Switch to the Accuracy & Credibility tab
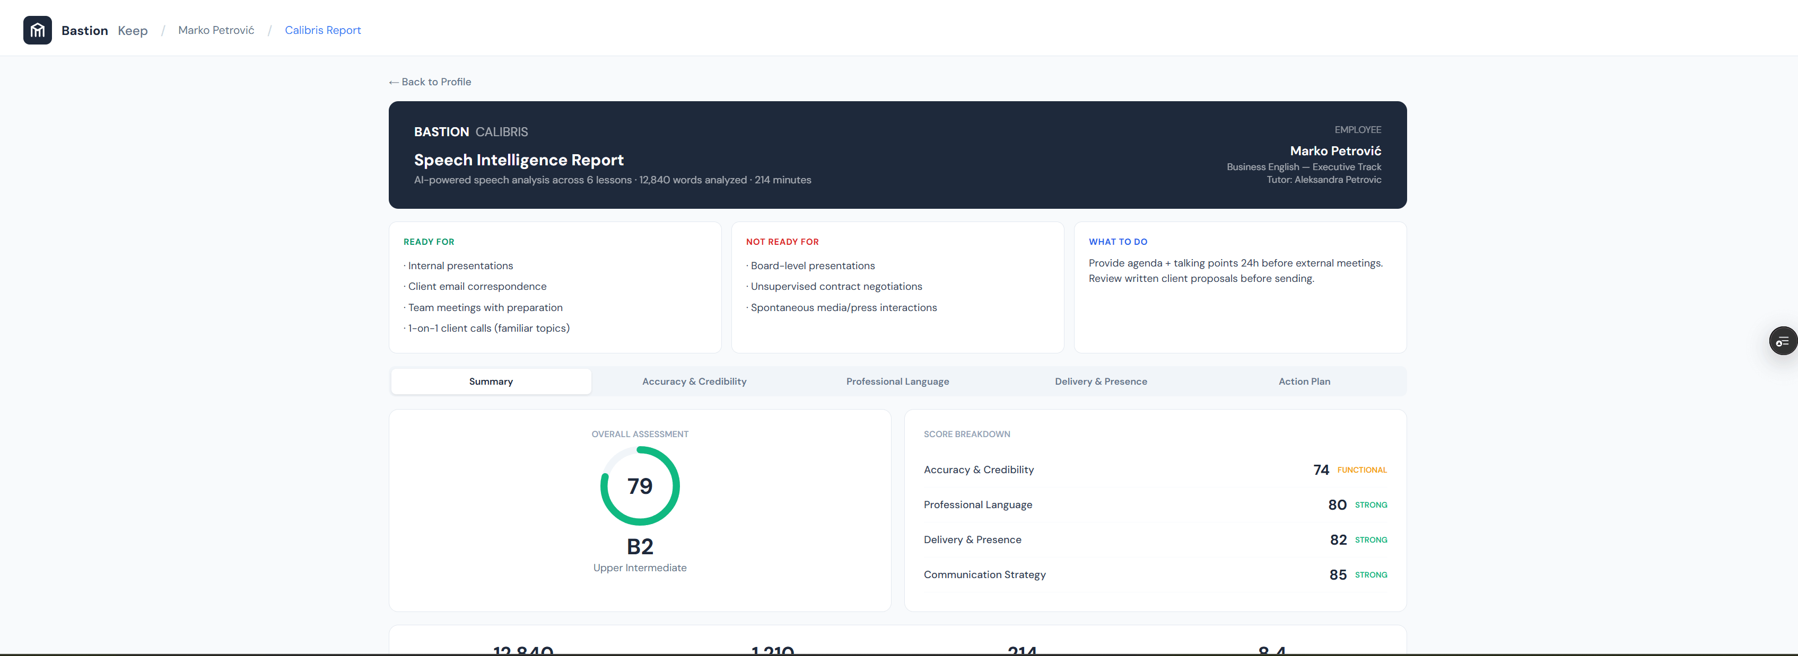 coord(694,382)
